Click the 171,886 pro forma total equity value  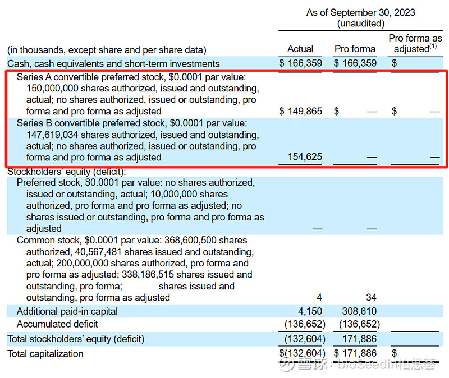coord(359,339)
